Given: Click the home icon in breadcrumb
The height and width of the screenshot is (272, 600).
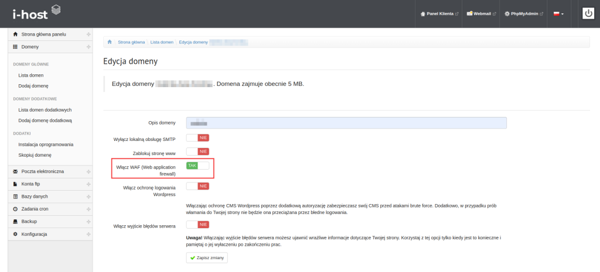Looking at the screenshot, I should click(x=110, y=42).
